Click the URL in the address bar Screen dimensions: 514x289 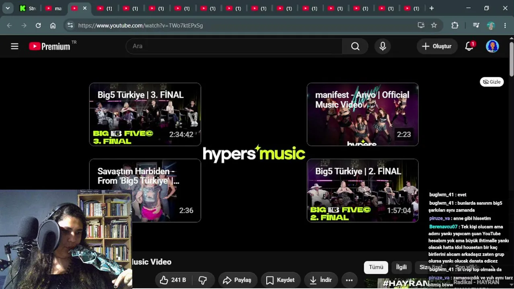[140, 25]
